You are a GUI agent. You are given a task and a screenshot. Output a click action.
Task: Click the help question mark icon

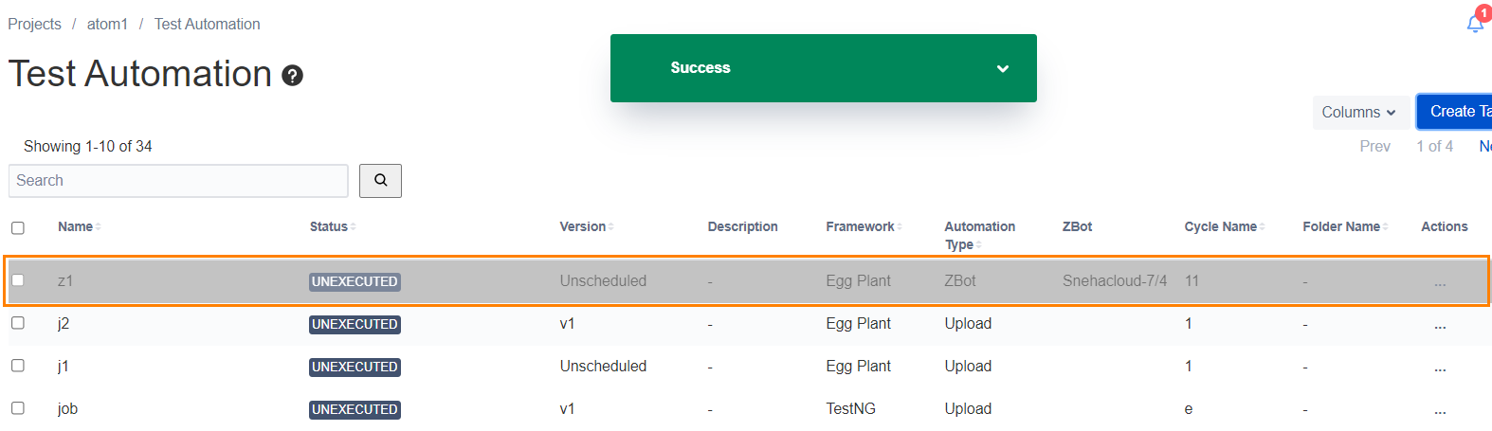(293, 76)
